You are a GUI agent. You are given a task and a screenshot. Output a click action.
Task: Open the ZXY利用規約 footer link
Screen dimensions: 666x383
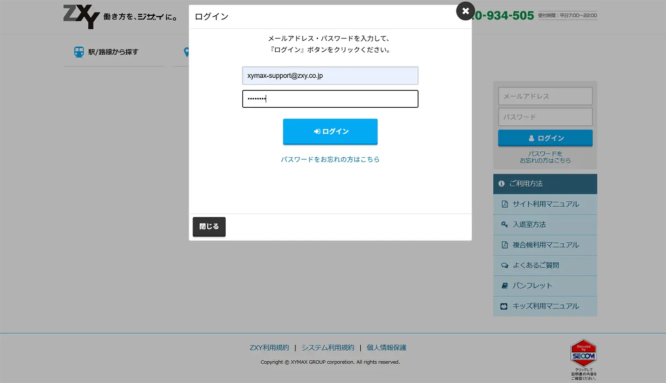[x=269, y=347]
